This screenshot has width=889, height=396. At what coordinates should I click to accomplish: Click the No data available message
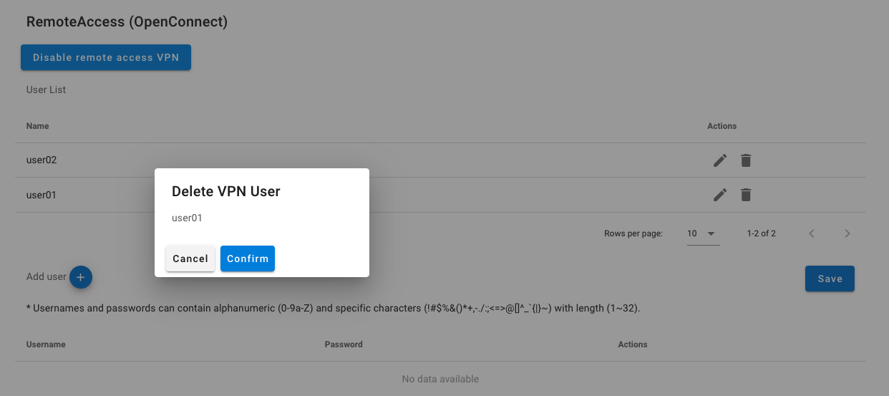(440, 379)
